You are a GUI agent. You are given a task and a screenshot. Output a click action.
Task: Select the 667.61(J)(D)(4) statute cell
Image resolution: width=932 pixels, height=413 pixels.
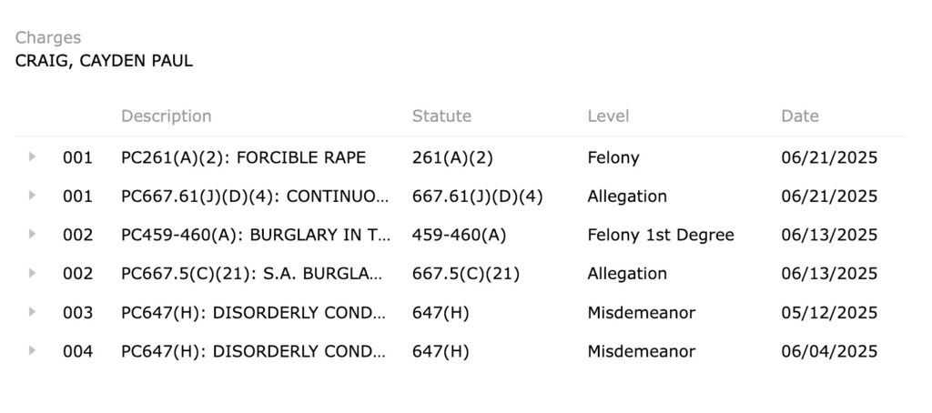[477, 196]
